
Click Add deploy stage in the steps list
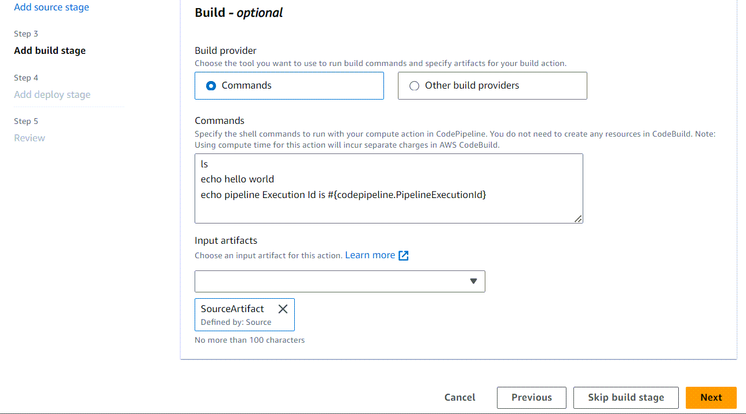point(52,94)
